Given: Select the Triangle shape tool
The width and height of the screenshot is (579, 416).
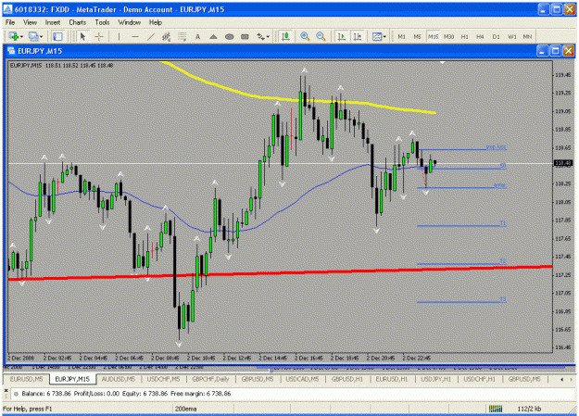Looking at the screenshot, I should pos(213,36).
